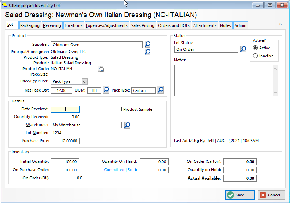Maximize the Changing an Inventory Lot window
Screen dimensions: 290x203
click(270, 5)
